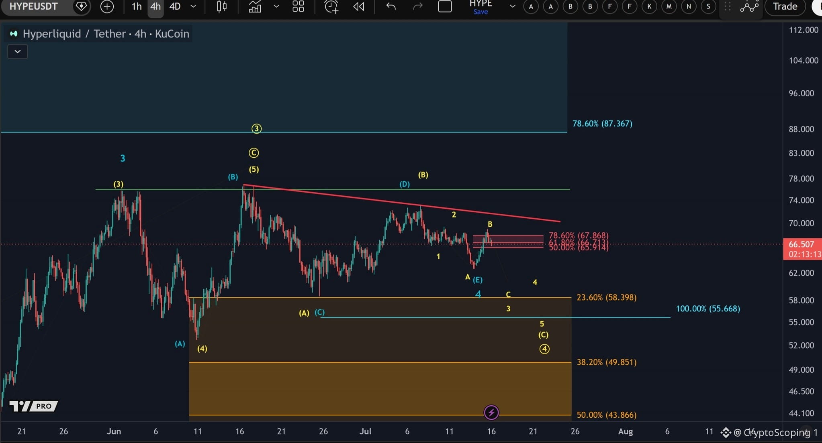Open the purple lightning event marker
Screen dimensions: 822x443
click(x=491, y=413)
